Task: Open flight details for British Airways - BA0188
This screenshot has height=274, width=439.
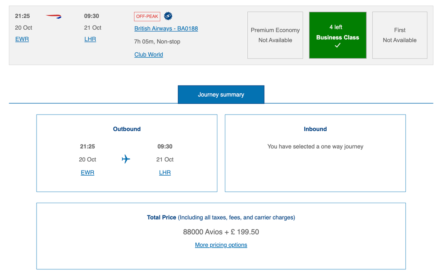Action: (166, 29)
